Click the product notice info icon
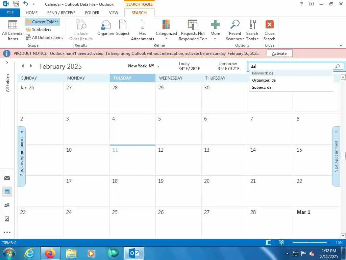 [7, 53]
